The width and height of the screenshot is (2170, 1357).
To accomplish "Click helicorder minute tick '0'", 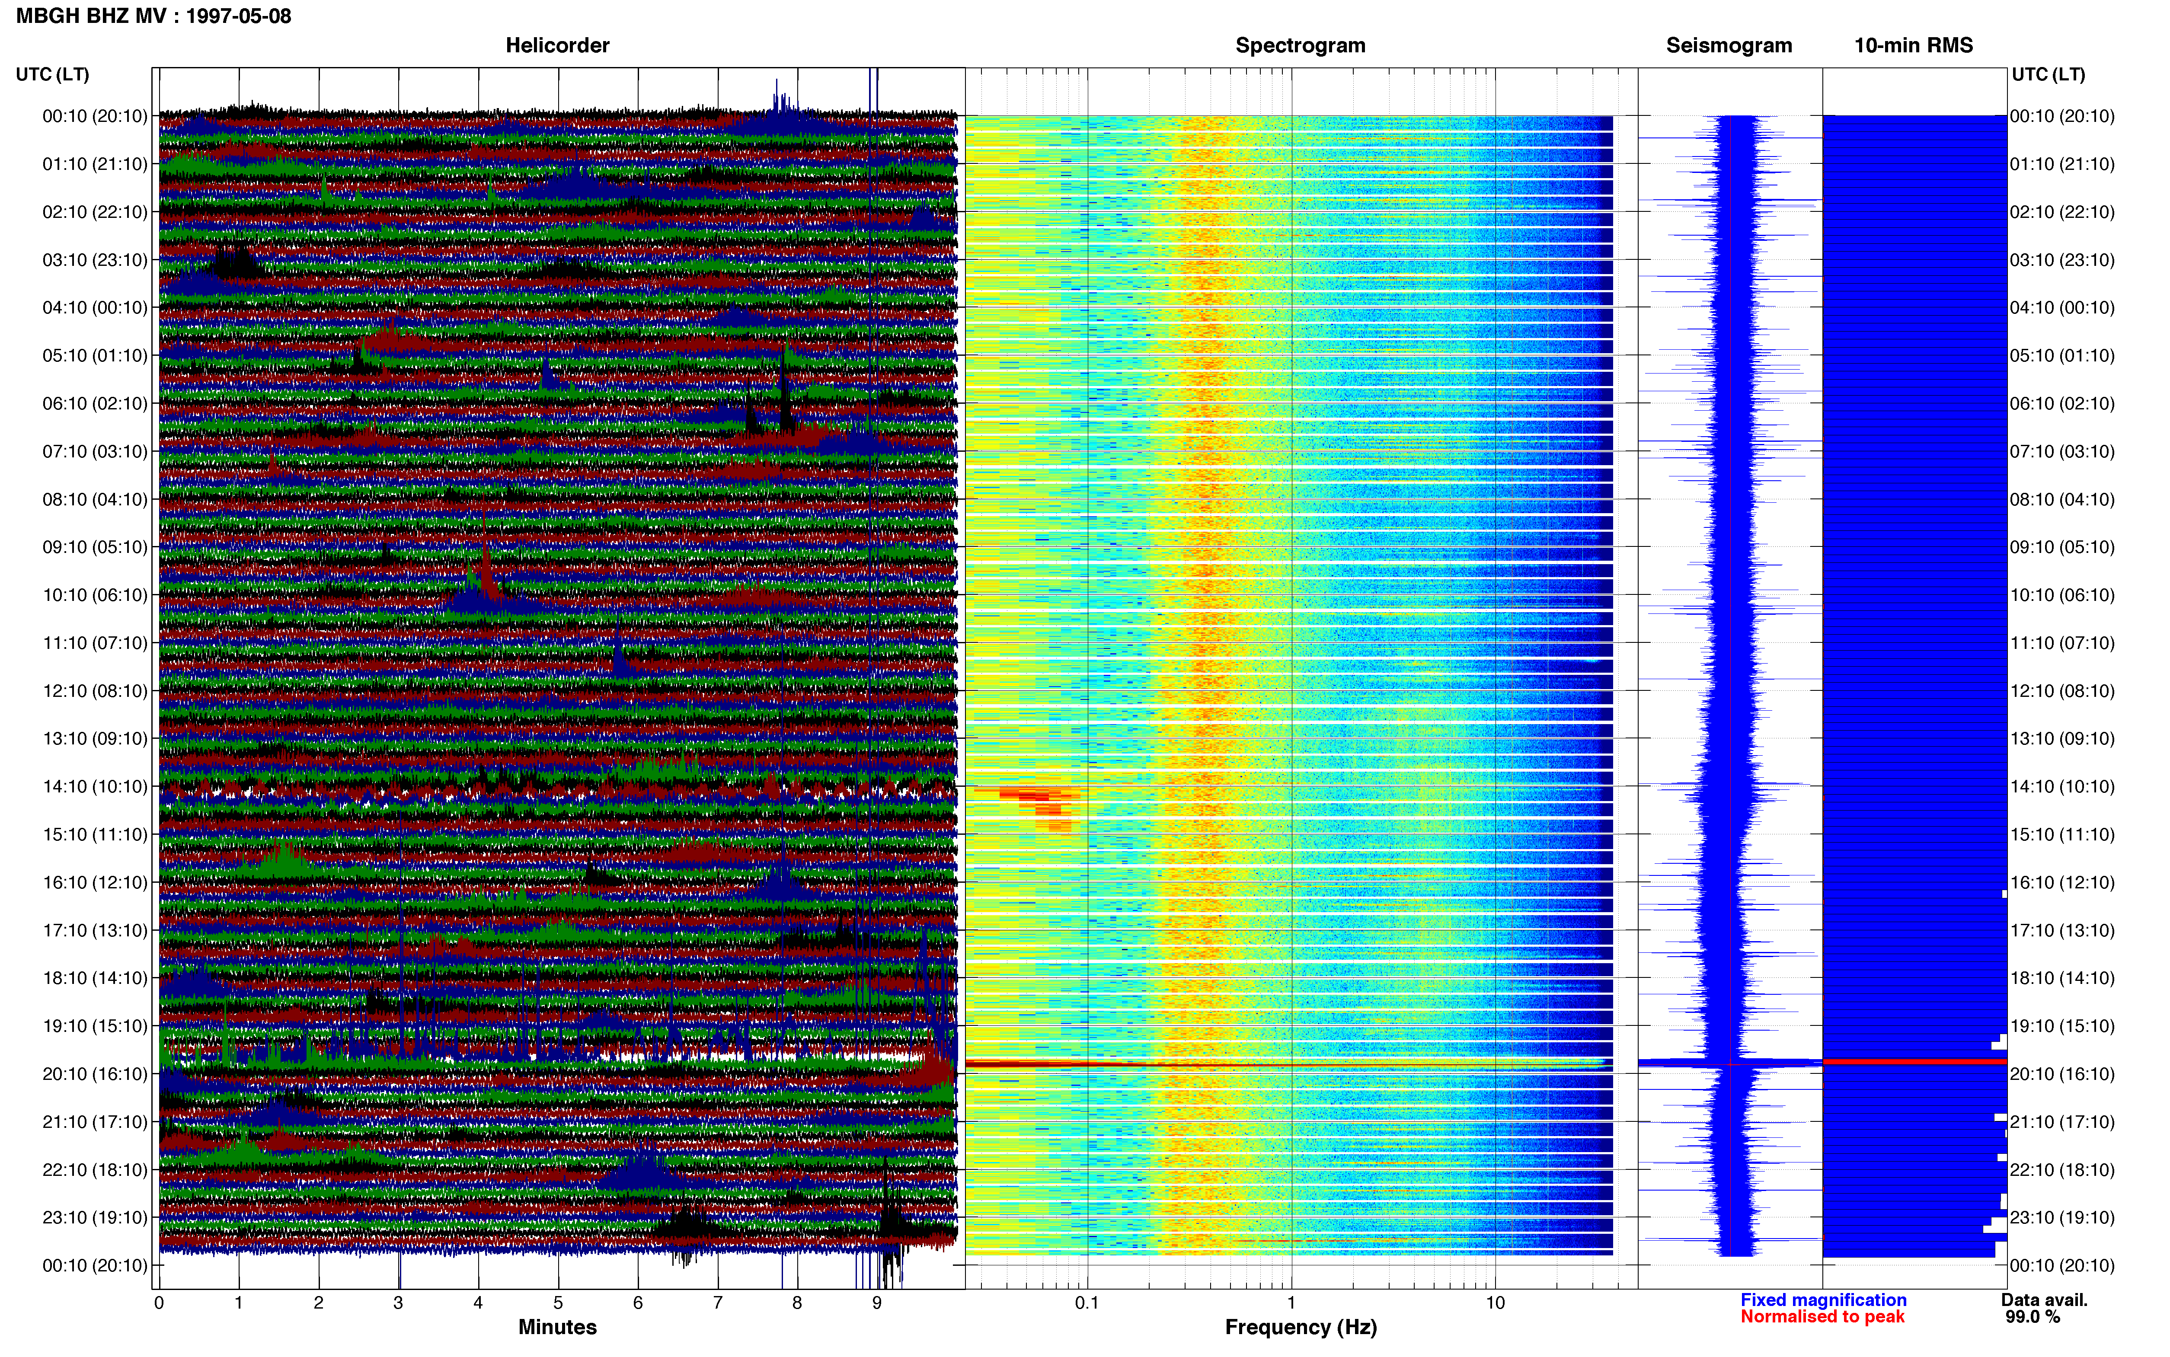I will [x=159, y=1303].
